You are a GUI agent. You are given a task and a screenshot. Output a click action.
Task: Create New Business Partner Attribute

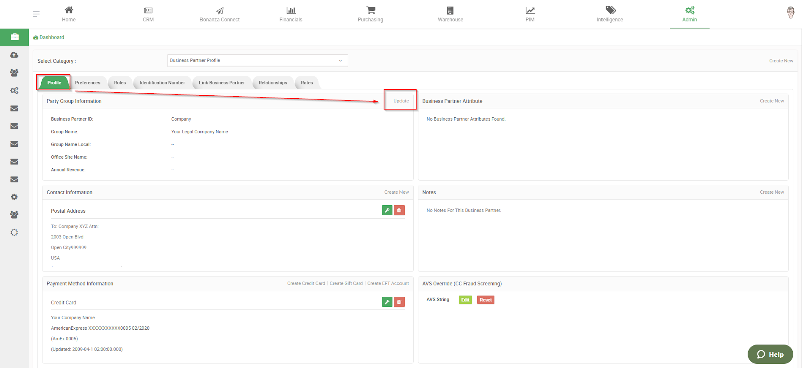772,101
